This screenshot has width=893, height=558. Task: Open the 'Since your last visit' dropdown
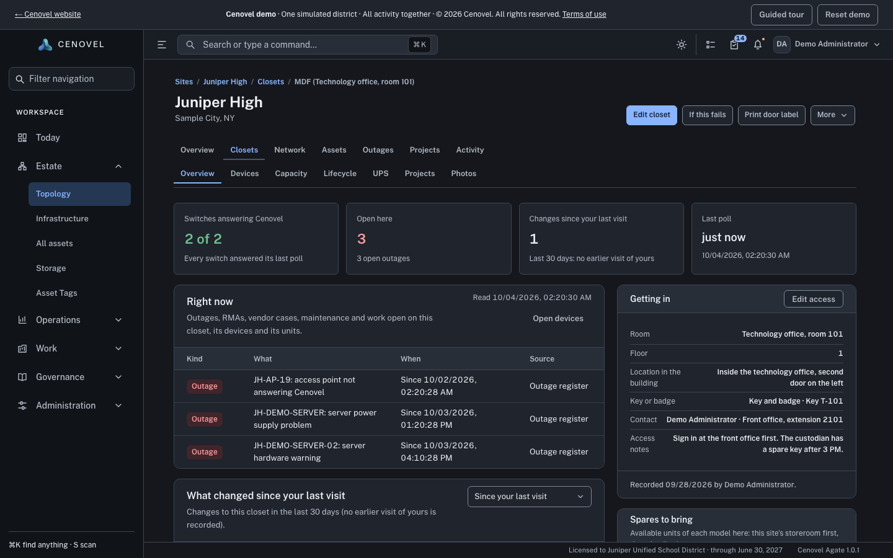[x=529, y=497]
